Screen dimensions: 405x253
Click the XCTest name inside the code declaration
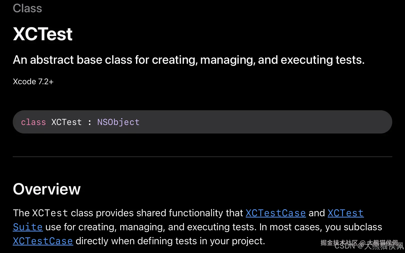pyautogui.click(x=66, y=122)
